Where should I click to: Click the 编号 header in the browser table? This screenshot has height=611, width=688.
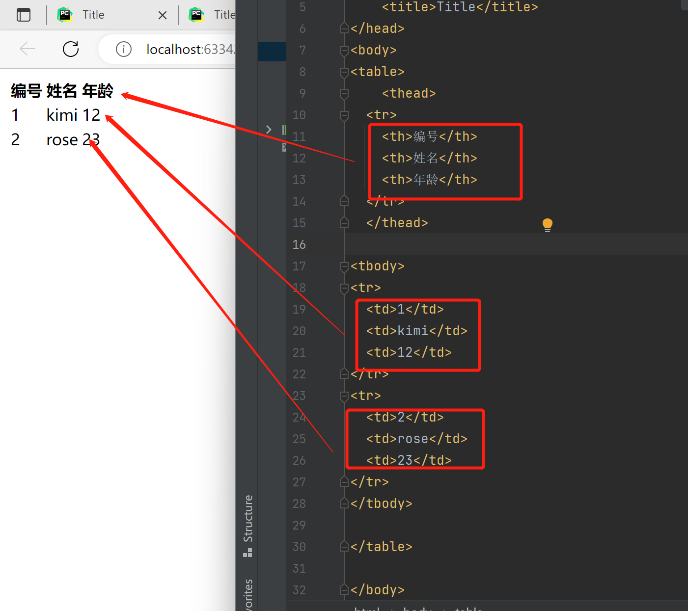click(27, 91)
